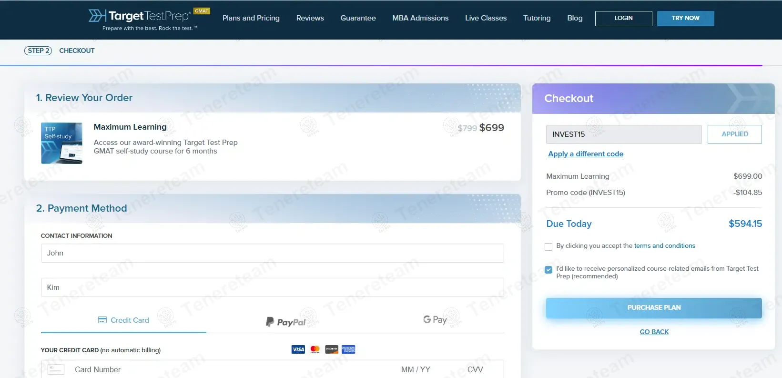Screen dimensions: 782x378
Task: Click the American Express card icon
Action: (348, 349)
